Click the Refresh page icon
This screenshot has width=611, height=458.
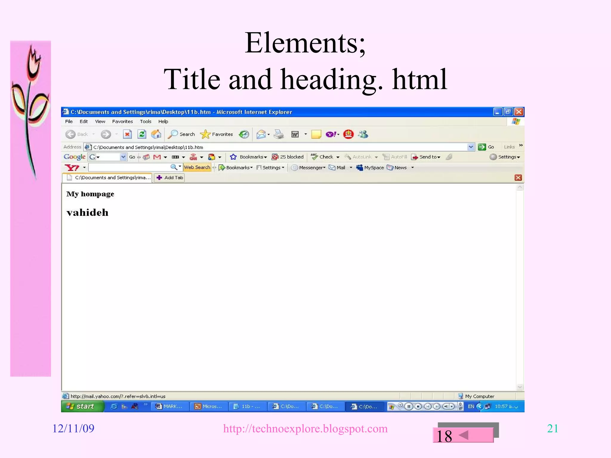pyautogui.click(x=142, y=134)
